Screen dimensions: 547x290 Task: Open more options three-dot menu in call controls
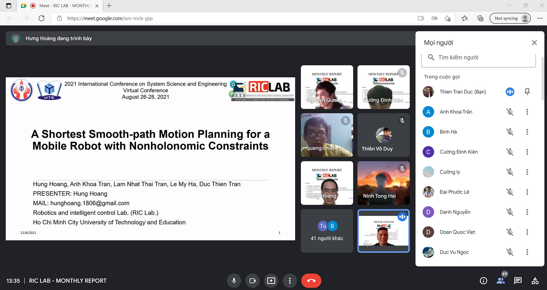[290, 281]
